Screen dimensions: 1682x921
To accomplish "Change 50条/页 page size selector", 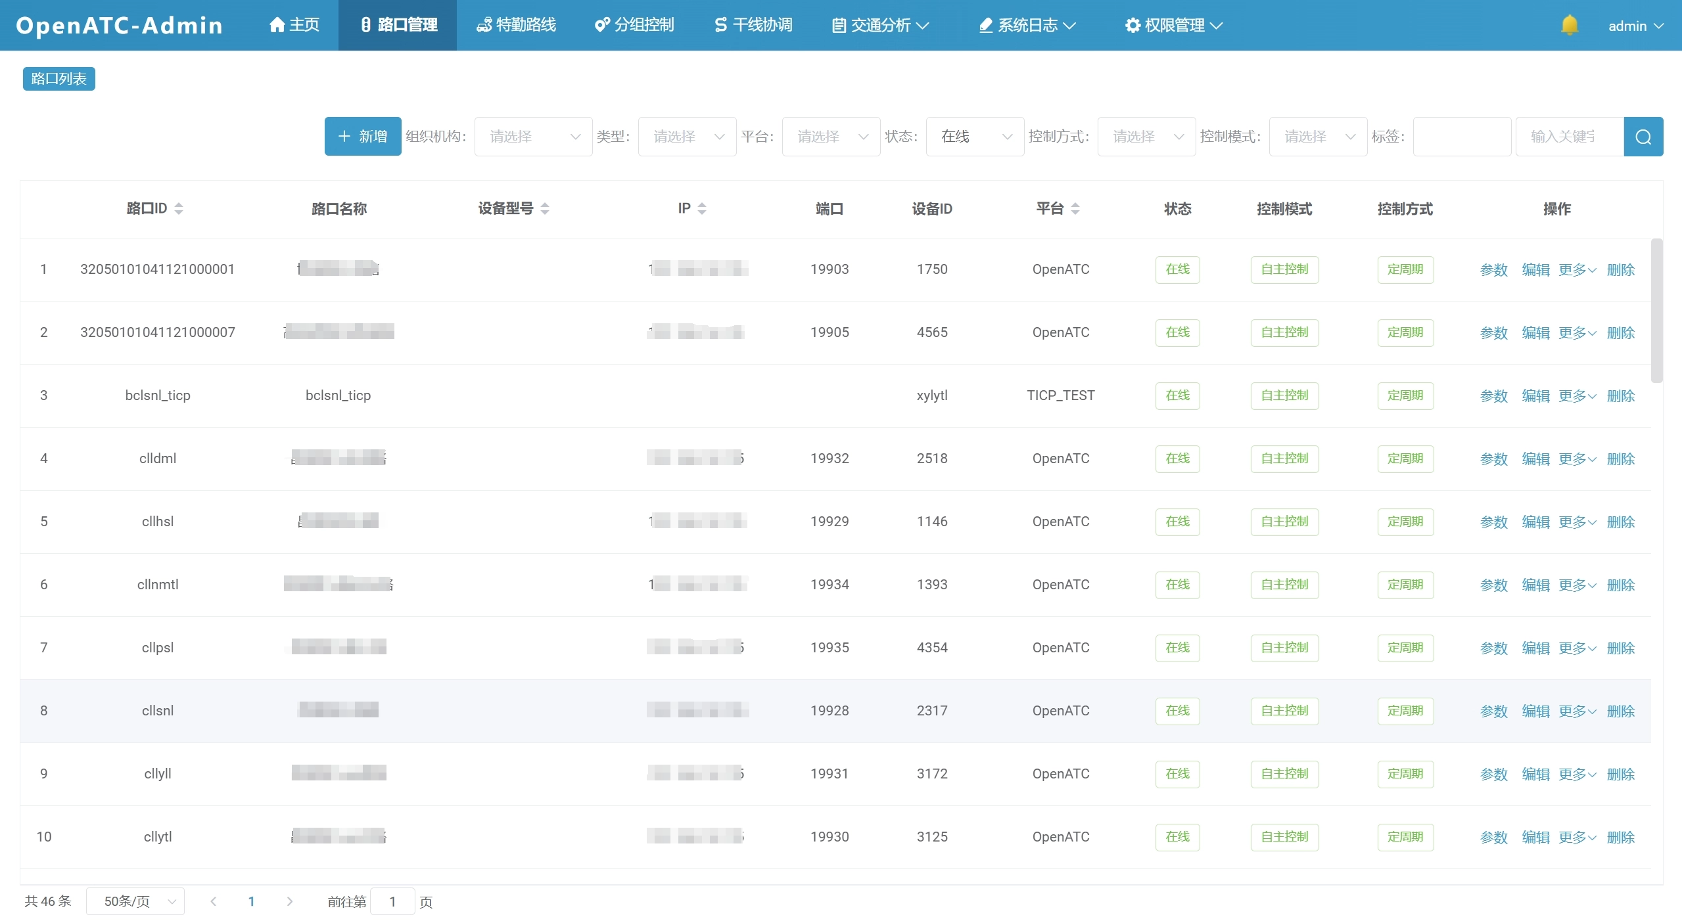I will [x=135, y=901].
